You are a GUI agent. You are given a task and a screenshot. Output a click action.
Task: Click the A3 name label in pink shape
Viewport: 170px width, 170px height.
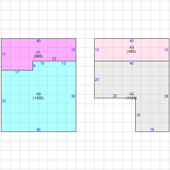coord(132,47)
